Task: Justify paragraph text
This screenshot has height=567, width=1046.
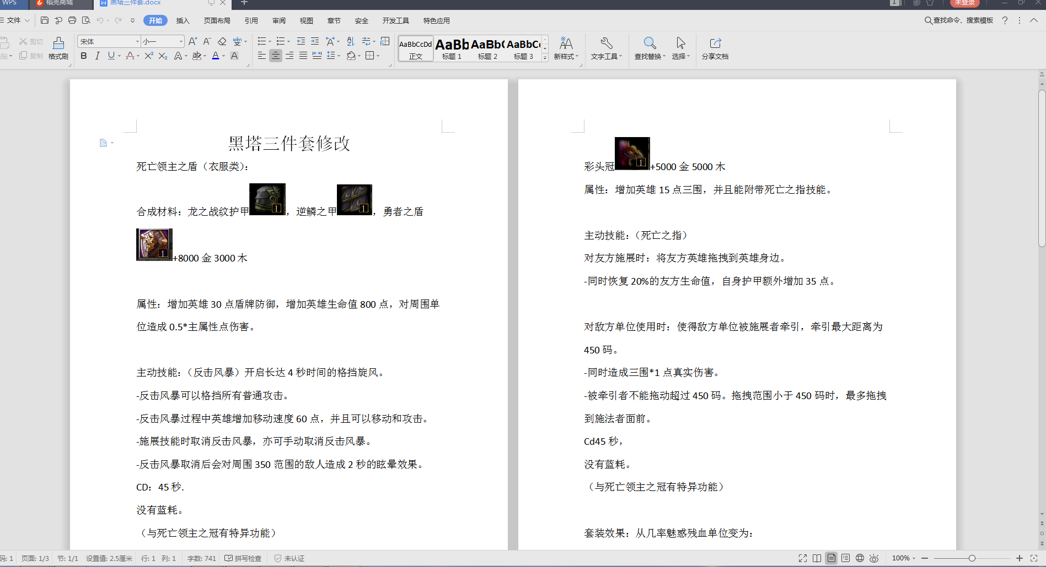Action: 303,56
